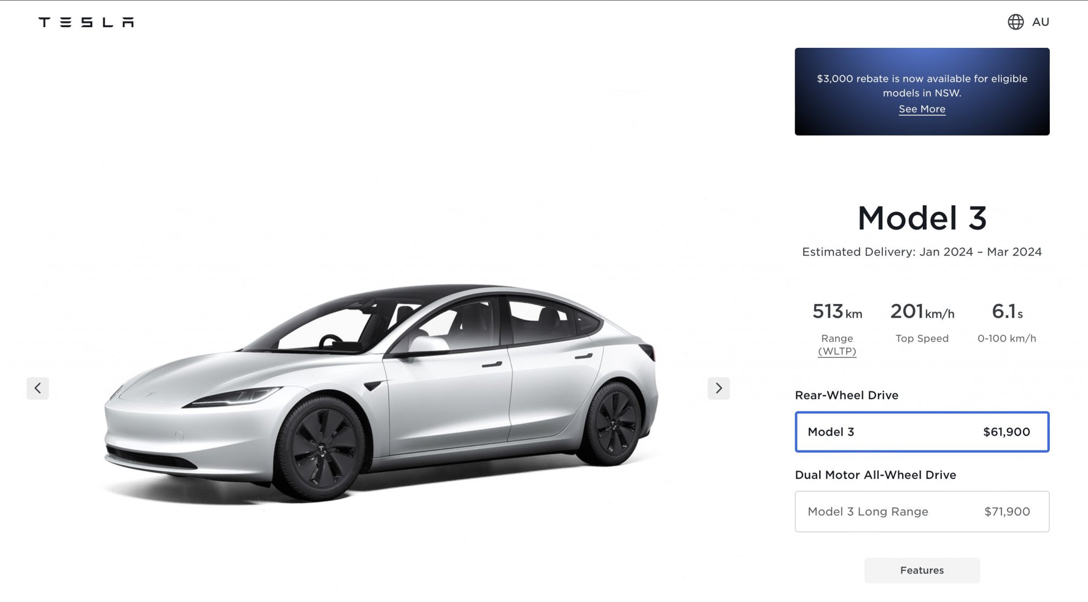Click the silver Model 3 car image
The width and height of the screenshot is (1088, 602).
(x=381, y=393)
